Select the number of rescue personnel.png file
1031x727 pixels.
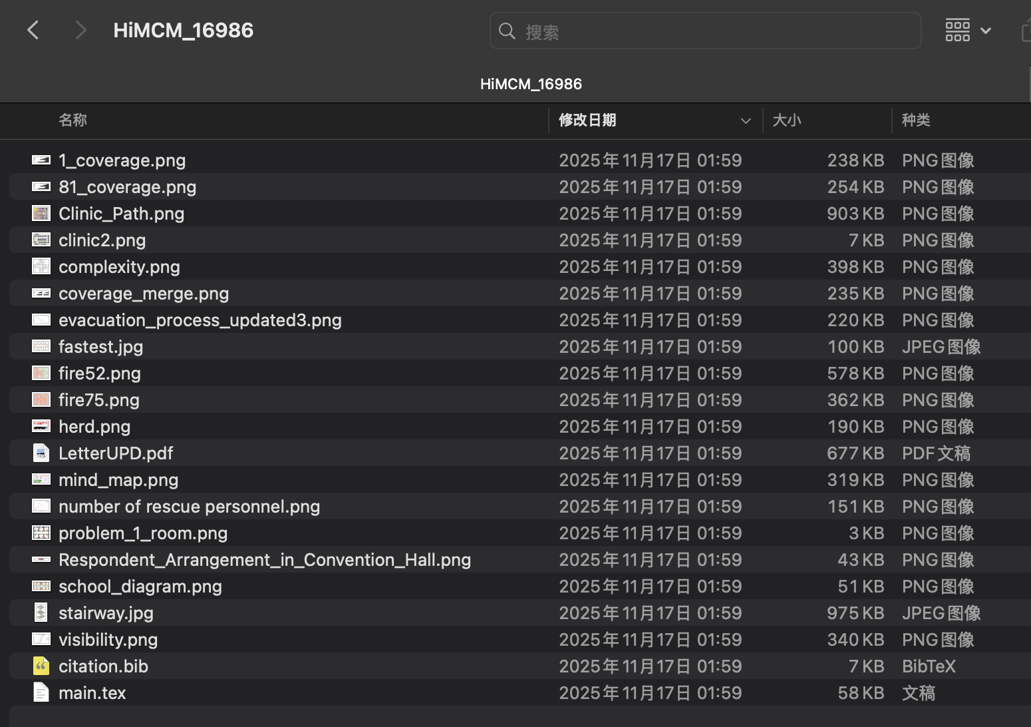[x=189, y=507]
